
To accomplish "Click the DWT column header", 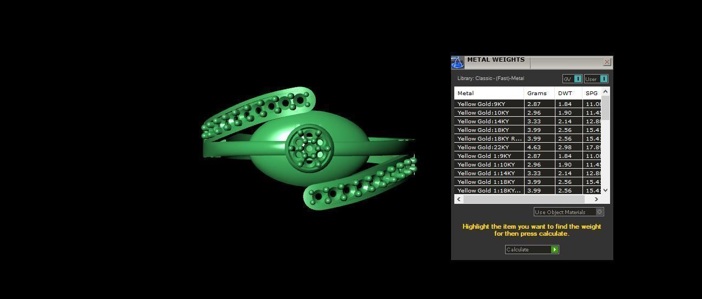I will tap(568, 93).
